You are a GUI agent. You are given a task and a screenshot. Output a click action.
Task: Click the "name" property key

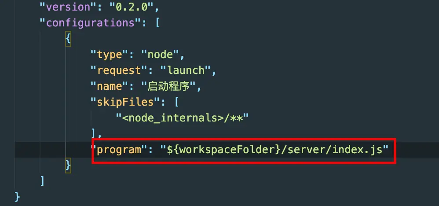pos(110,86)
